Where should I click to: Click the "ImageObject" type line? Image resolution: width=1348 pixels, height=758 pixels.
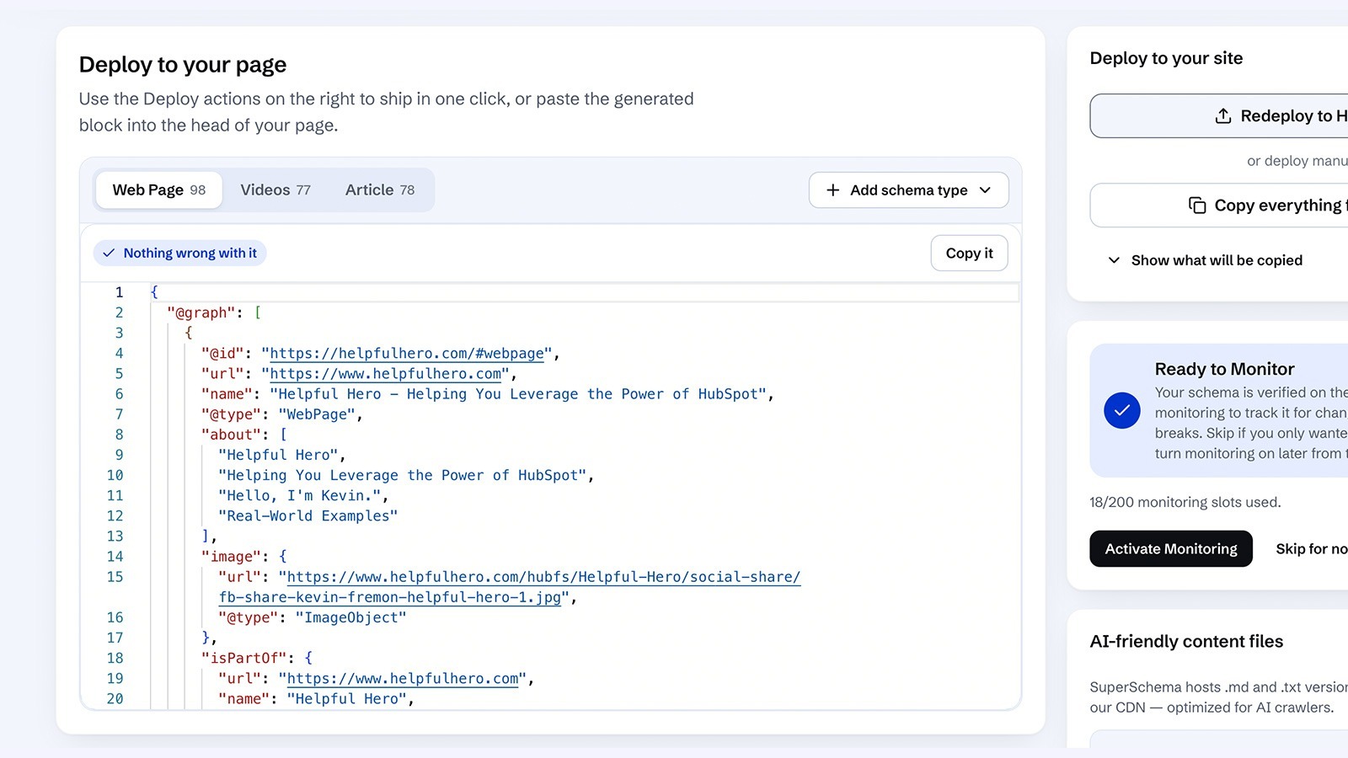pyautogui.click(x=312, y=618)
